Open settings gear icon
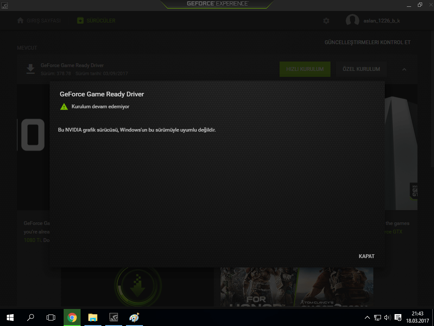Viewport: 434px width, 326px height. pyautogui.click(x=326, y=21)
